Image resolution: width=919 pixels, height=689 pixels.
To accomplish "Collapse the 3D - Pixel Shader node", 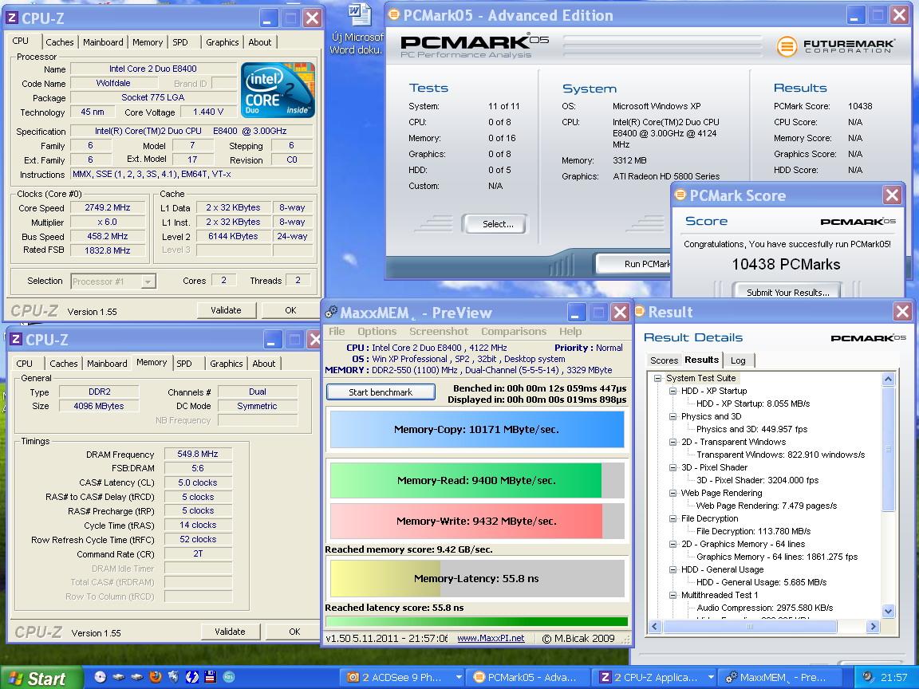I will coord(672,467).
